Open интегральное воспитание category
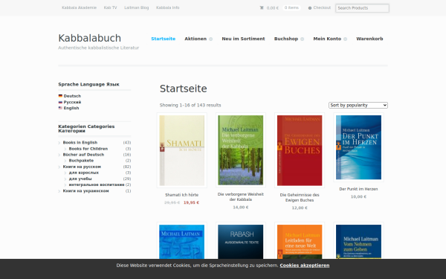Screen dimensions: 446x279 [x=97, y=185]
